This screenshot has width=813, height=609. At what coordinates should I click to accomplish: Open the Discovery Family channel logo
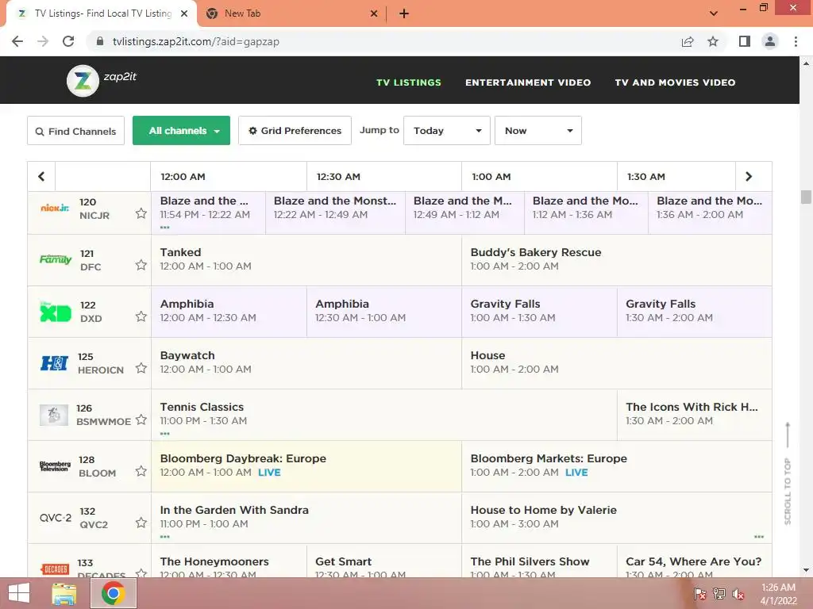coord(56,259)
